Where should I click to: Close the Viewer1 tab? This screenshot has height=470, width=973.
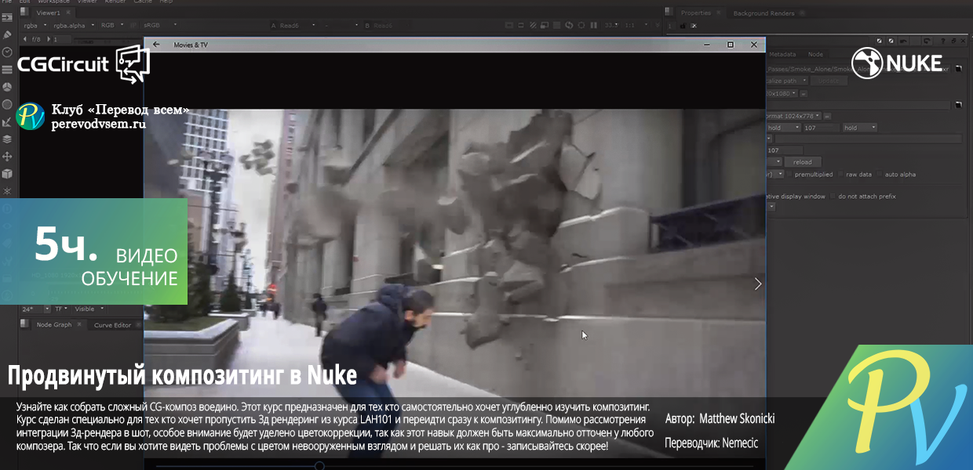click(68, 13)
